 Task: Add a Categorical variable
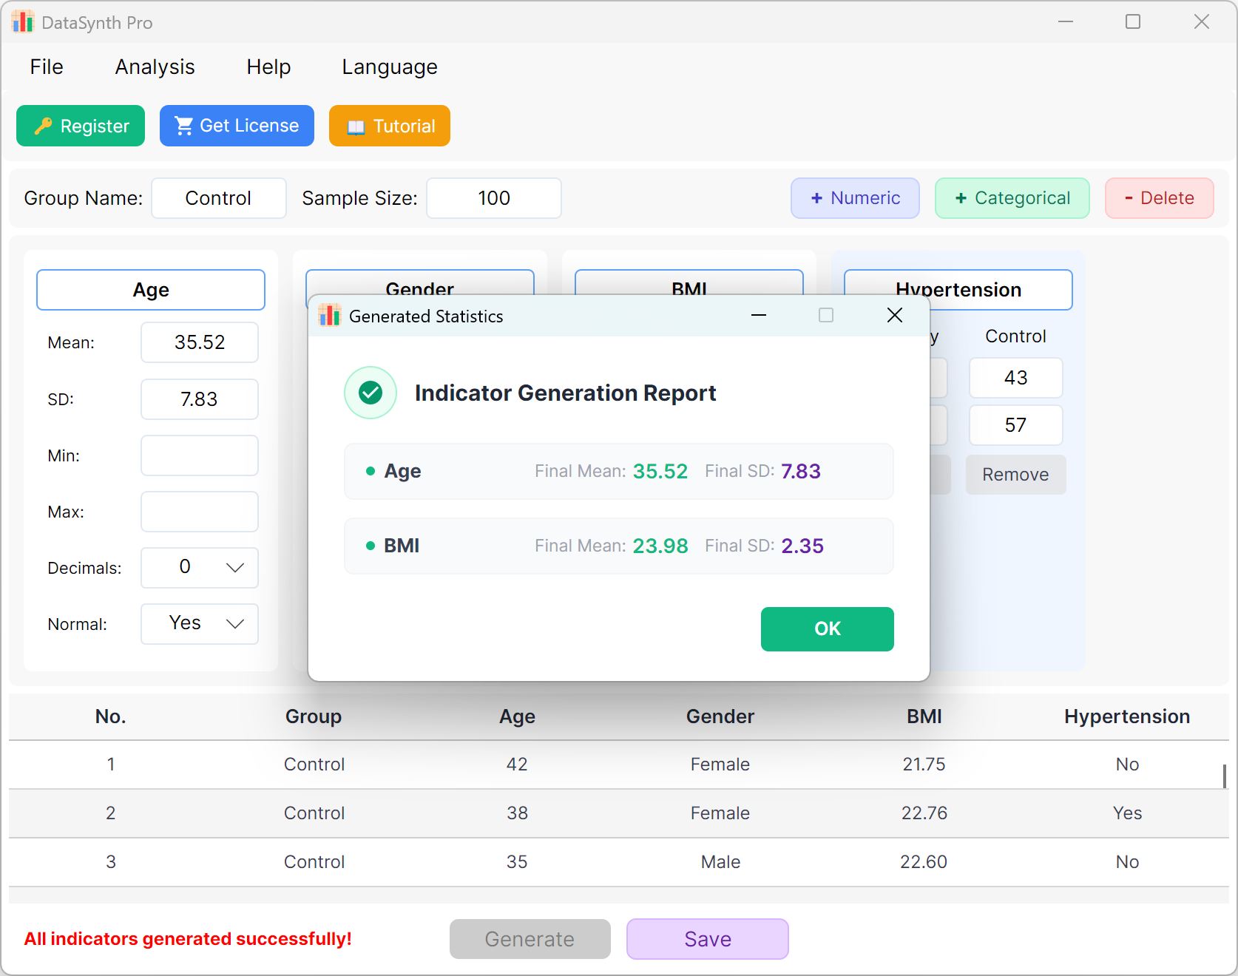tap(1012, 198)
